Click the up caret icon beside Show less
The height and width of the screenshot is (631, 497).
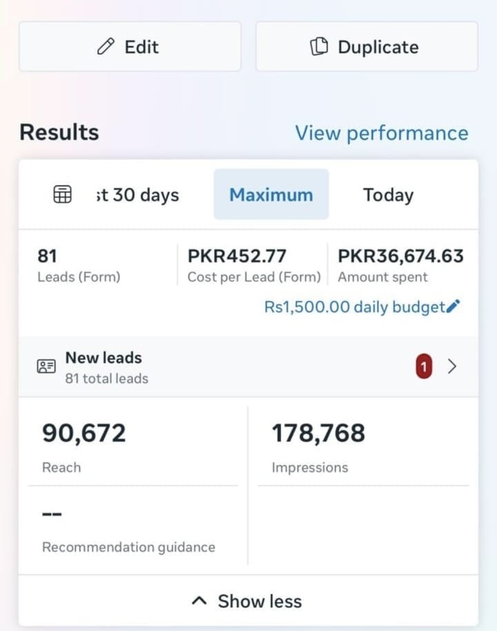(x=199, y=601)
